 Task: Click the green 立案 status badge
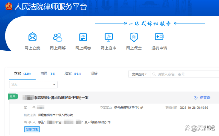point(13,96)
